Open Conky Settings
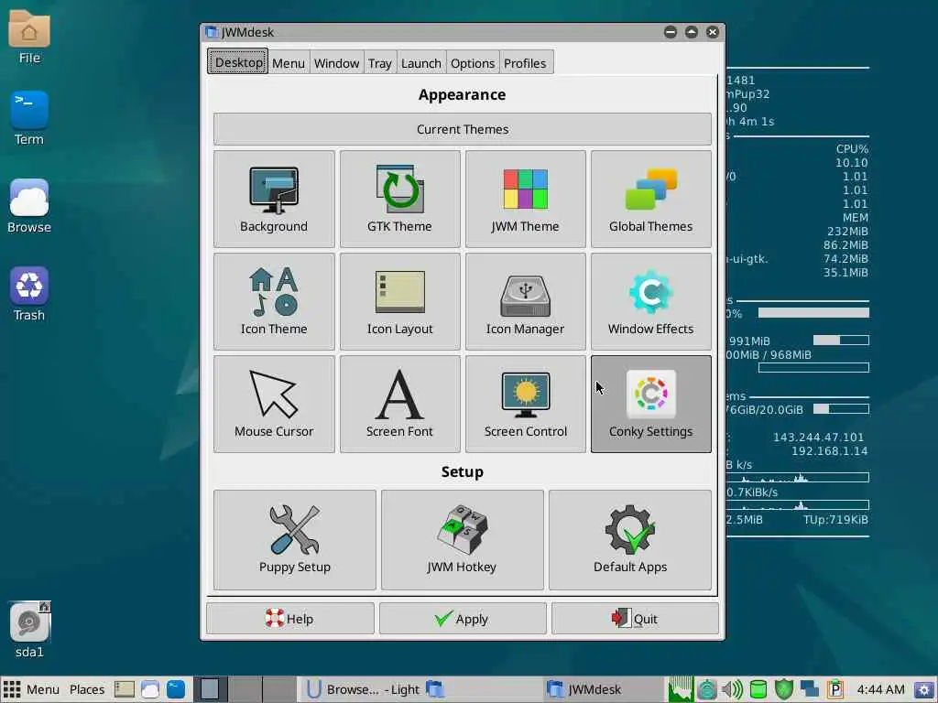 tap(651, 404)
